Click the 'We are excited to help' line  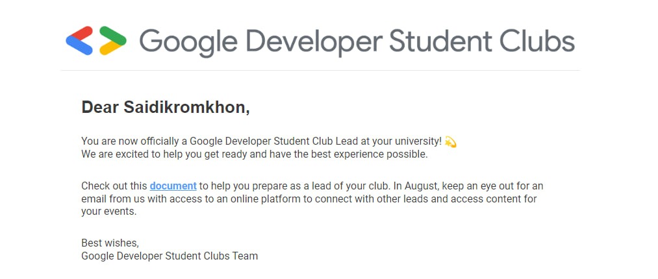pyautogui.click(x=255, y=154)
